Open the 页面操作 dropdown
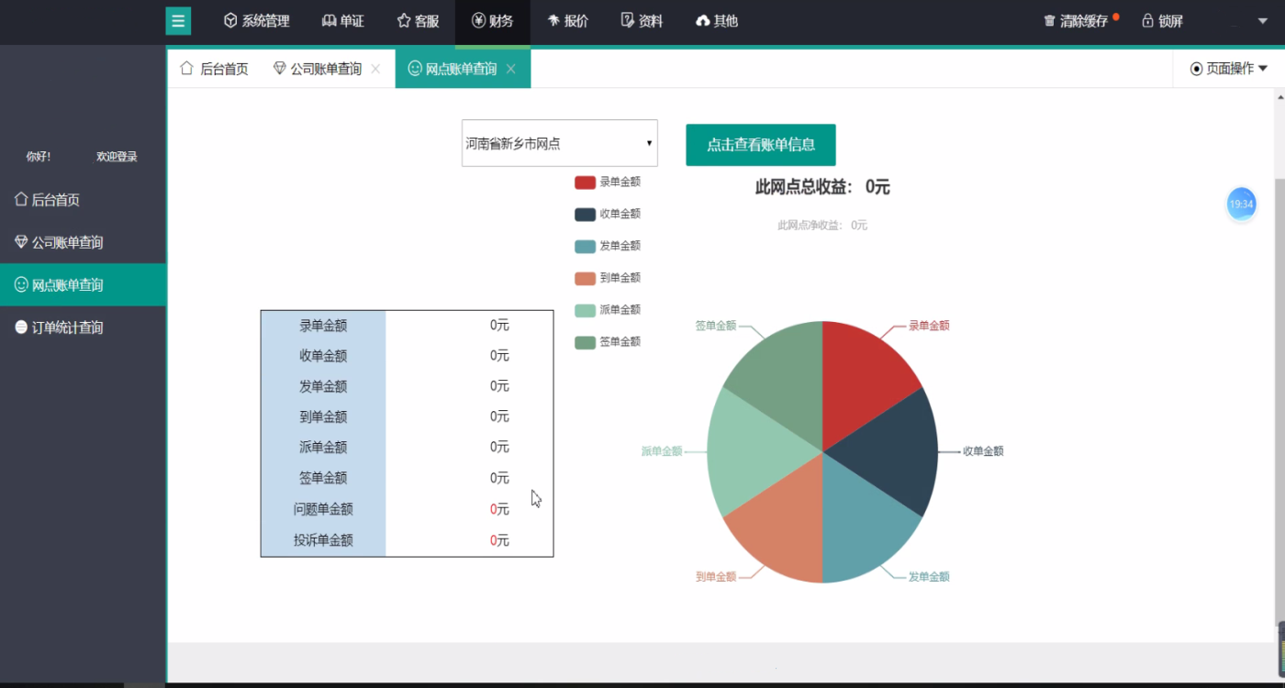 [1229, 69]
